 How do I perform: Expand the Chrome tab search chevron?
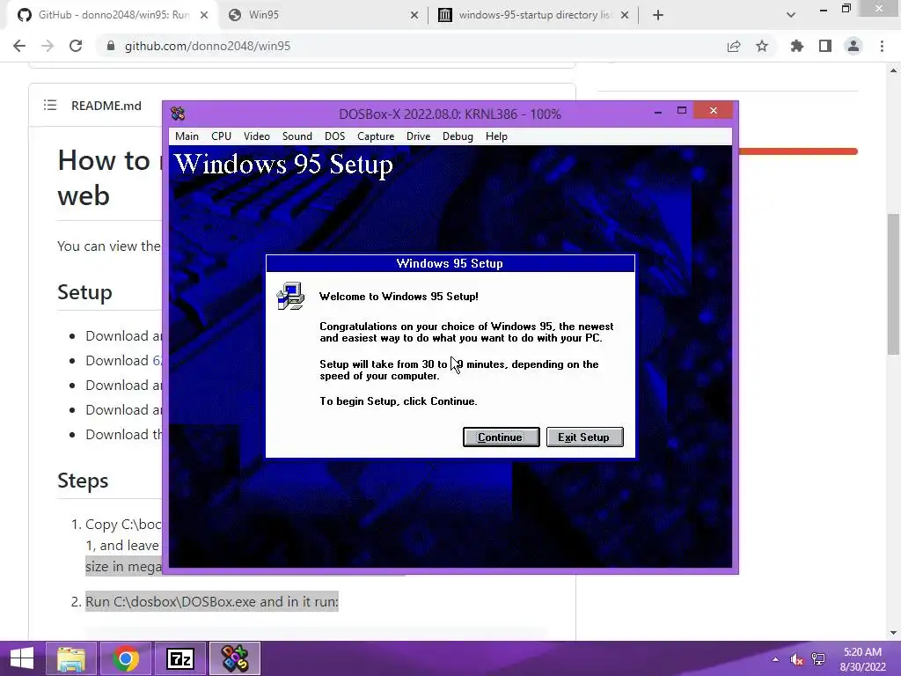pyautogui.click(x=791, y=15)
